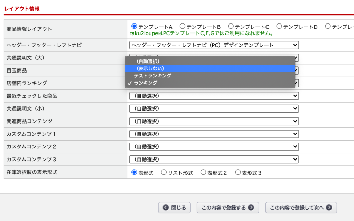
Task: Select テンプレートC radio button
Action: [231, 26]
